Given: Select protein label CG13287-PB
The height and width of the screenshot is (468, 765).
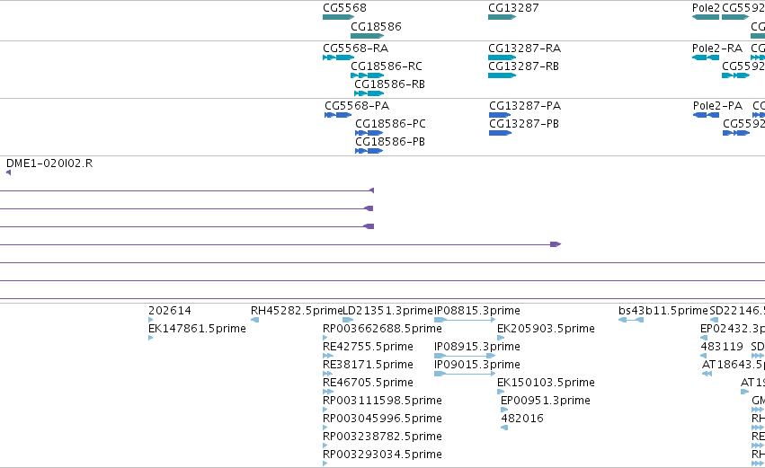Looking at the screenshot, I should click(524, 124).
